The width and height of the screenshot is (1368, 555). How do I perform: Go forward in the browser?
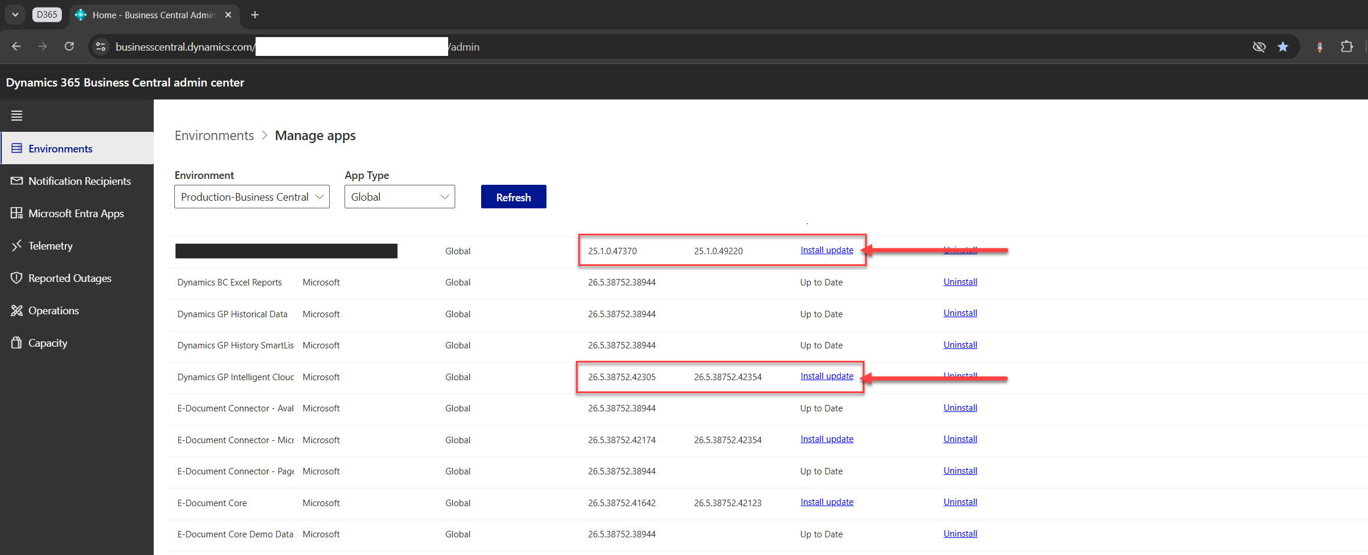click(42, 46)
